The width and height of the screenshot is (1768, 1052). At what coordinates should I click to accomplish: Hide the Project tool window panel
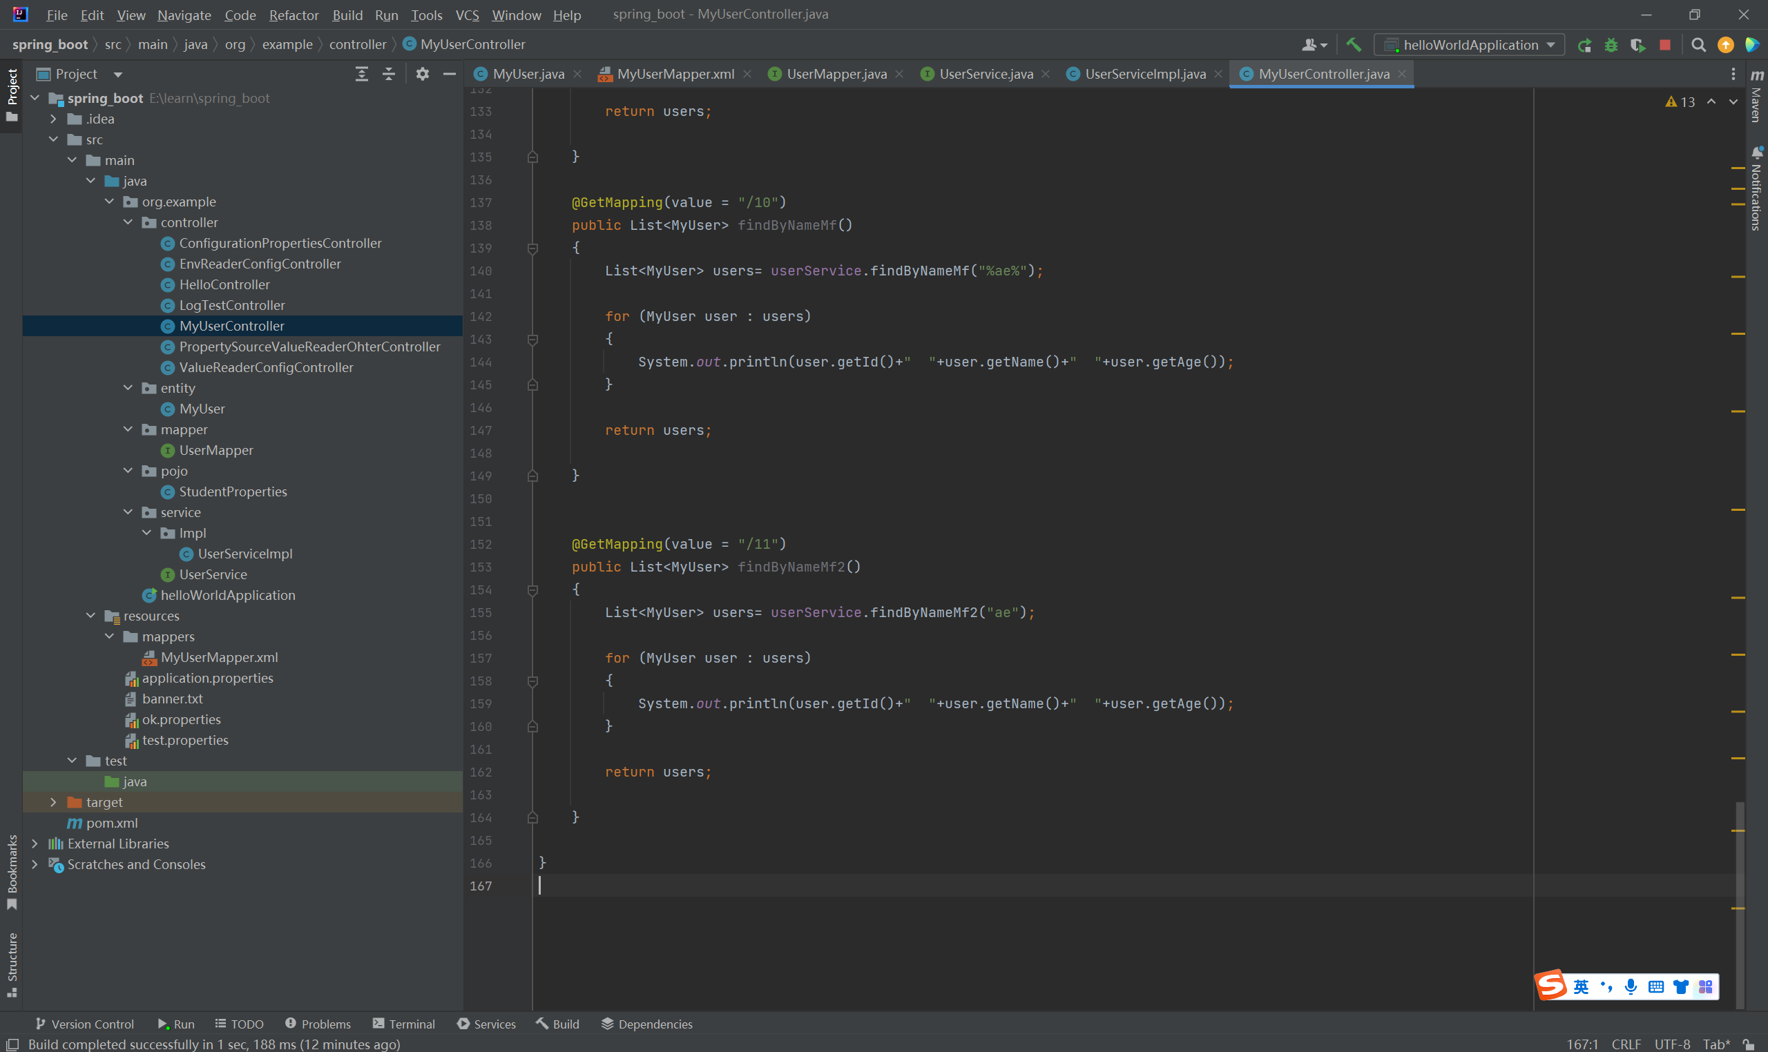click(x=449, y=74)
